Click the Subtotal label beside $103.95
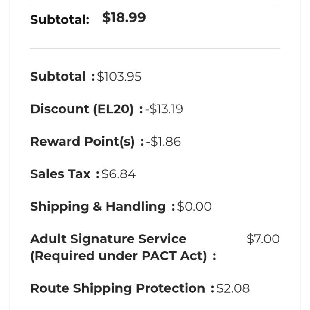 tap(58, 77)
